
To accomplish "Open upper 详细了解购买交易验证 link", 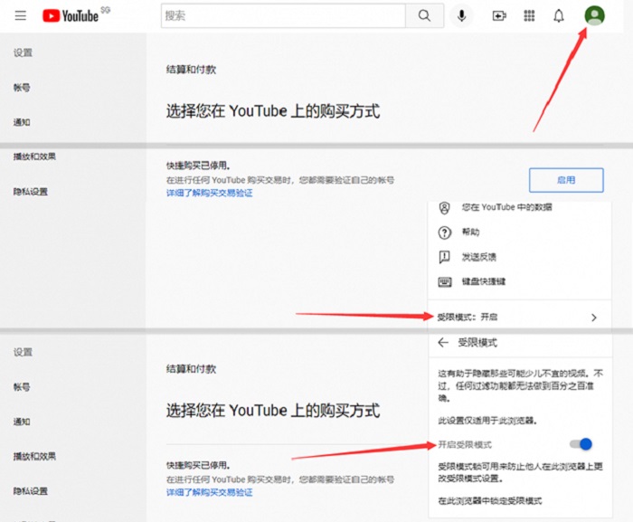I will (210, 193).
